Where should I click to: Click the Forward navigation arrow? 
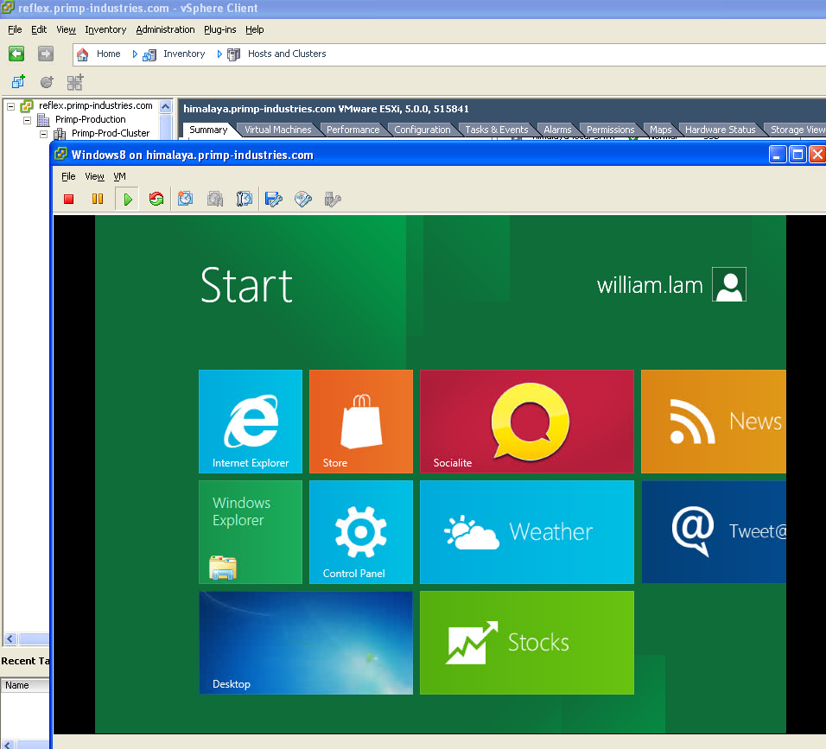[x=46, y=54]
